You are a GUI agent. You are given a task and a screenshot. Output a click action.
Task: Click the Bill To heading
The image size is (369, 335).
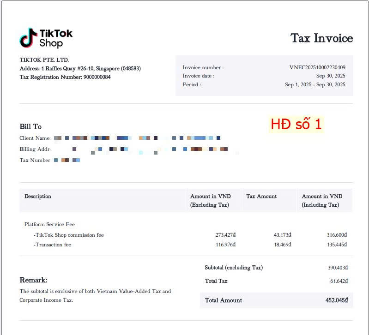coord(30,126)
